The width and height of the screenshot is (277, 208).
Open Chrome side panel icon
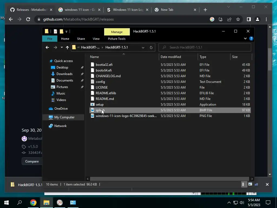249,19
